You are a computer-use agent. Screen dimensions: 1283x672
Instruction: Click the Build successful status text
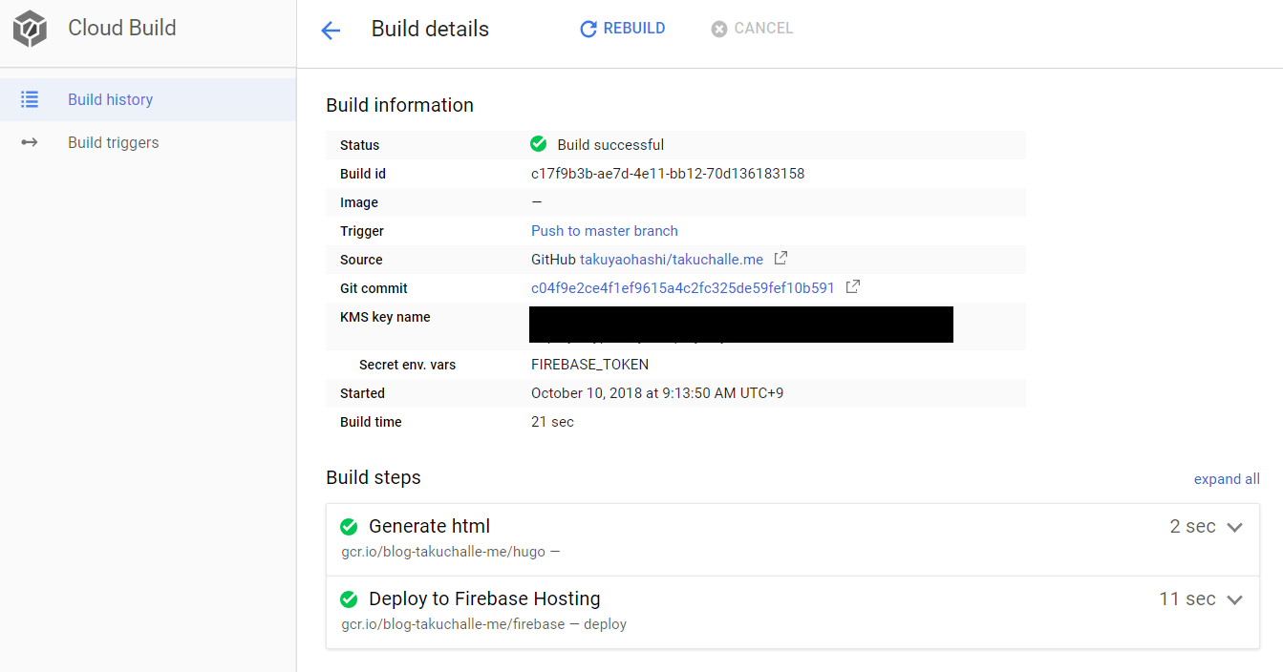[x=610, y=145]
